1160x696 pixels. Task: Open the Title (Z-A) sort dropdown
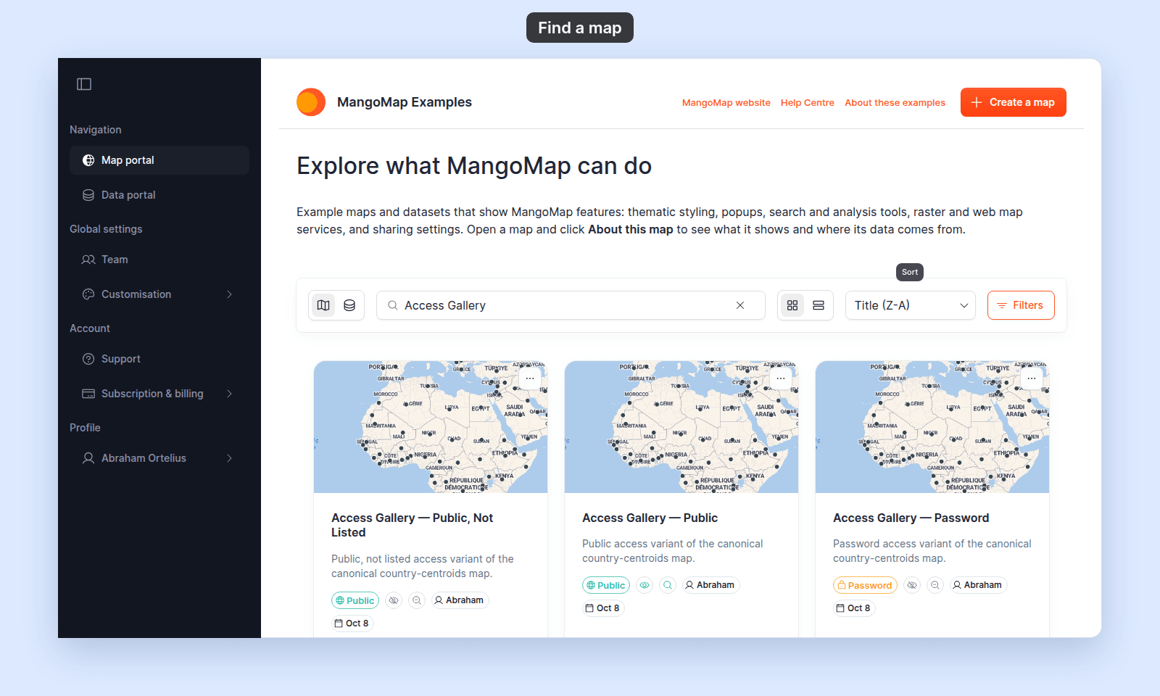pyautogui.click(x=911, y=305)
